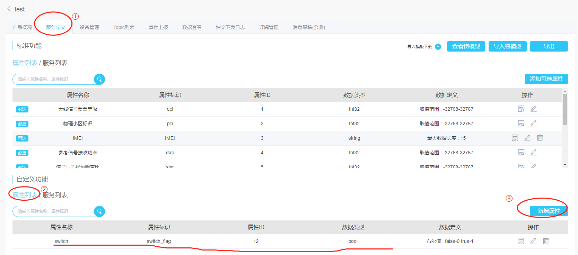Image resolution: width=578 pixels, height=255 pixels.
Task: Focus the search field in custom functions
Action: coord(53,211)
